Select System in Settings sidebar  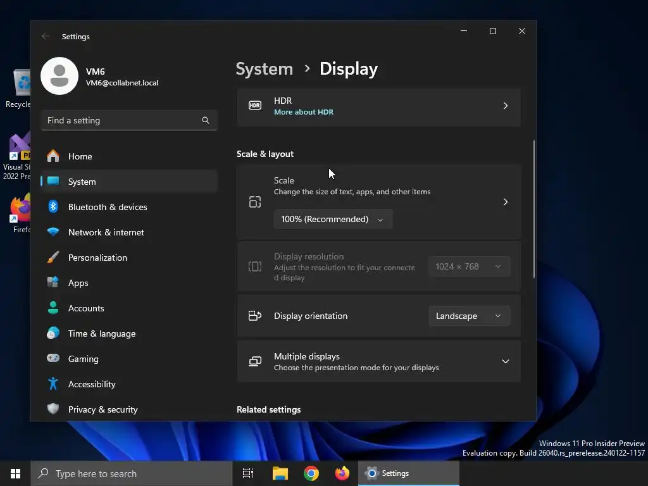tap(129, 182)
